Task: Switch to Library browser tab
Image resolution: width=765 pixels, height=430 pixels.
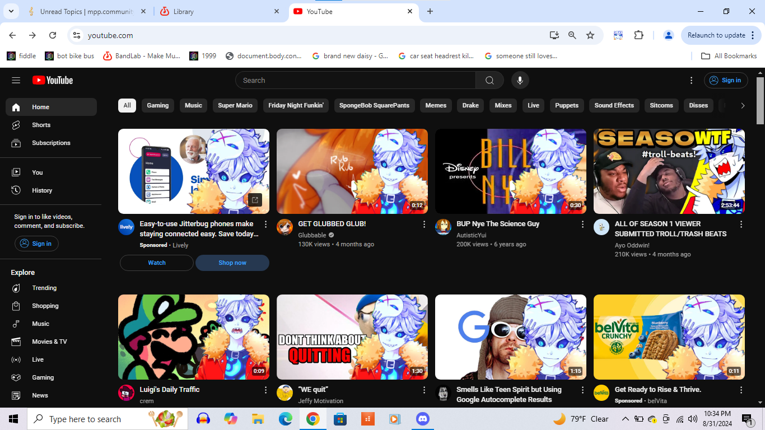Action: (x=220, y=11)
